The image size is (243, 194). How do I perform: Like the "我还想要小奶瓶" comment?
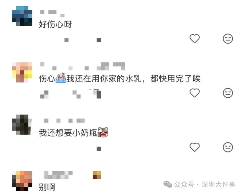[194, 147]
